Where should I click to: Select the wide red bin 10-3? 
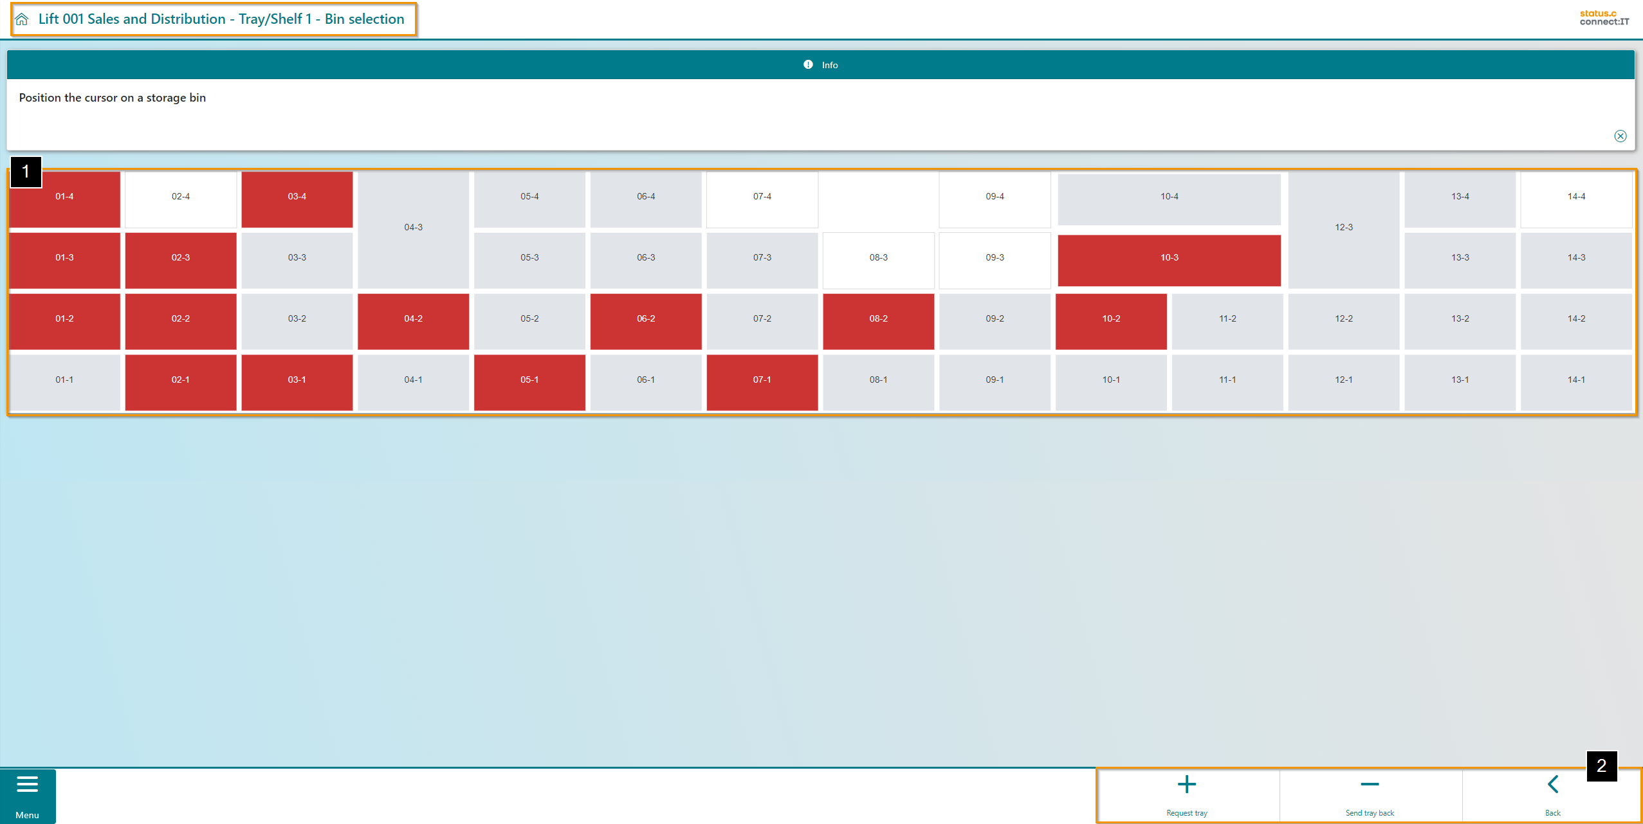tap(1169, 258)
